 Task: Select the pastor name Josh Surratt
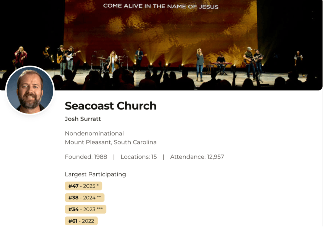(x=83, y=119)
